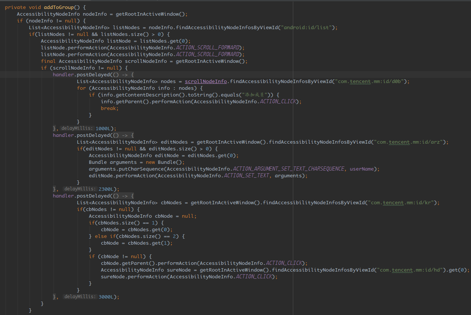Viewport: 471px width, 315px height.
Task: Click delayMillis hint beside 2300L
Action: (x=80, y=189)
